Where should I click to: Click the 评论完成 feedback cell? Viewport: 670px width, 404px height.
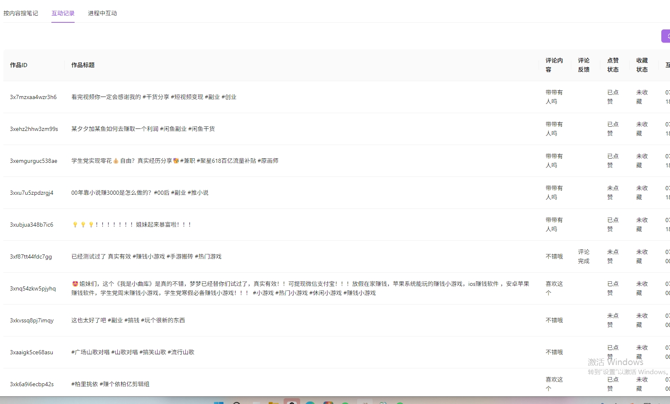584,256
